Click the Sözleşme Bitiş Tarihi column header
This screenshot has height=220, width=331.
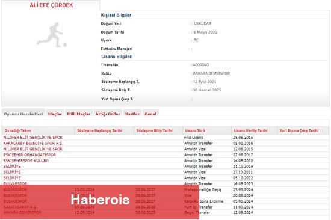pos(154,130)
